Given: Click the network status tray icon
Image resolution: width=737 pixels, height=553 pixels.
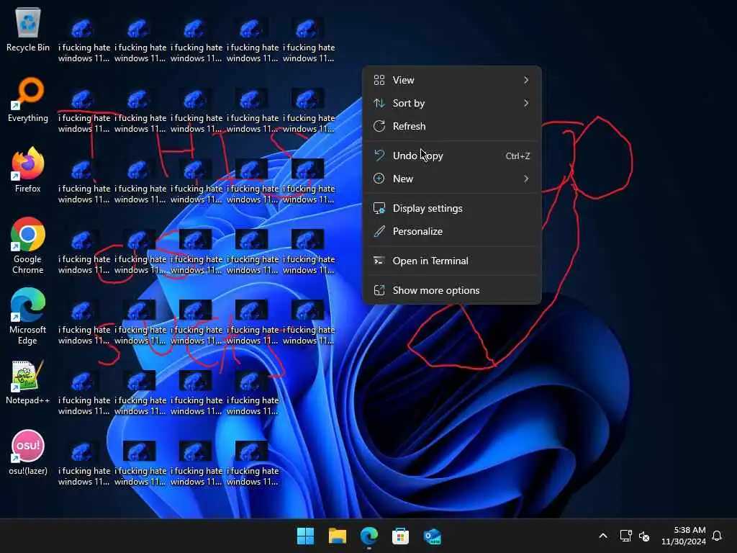Looking at the screenshot, I should (x=625, y=536).
